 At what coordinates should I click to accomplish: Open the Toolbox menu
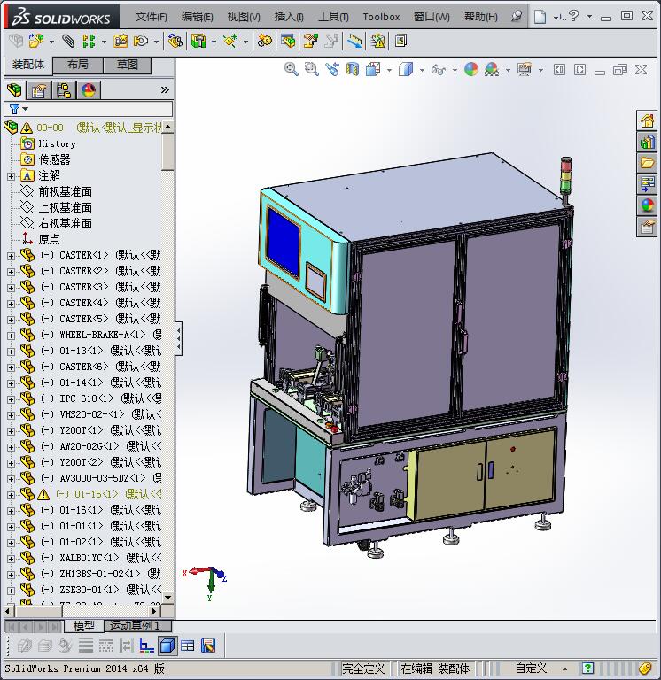pos(381,17)
